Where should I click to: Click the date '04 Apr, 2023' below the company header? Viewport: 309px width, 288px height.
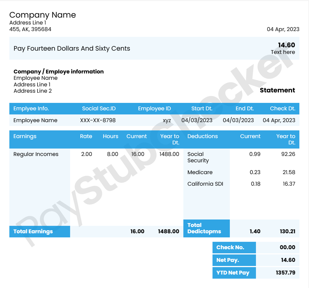click(283, 29)
